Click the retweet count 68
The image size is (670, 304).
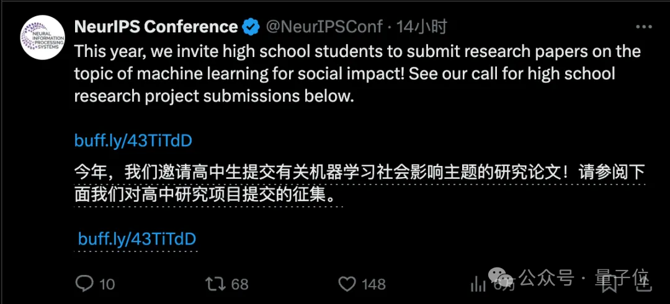239,284
